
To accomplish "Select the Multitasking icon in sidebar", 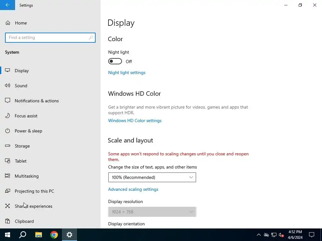I will point(8,176).
